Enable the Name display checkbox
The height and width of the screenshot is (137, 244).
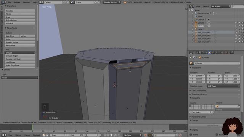coord(191,134)
